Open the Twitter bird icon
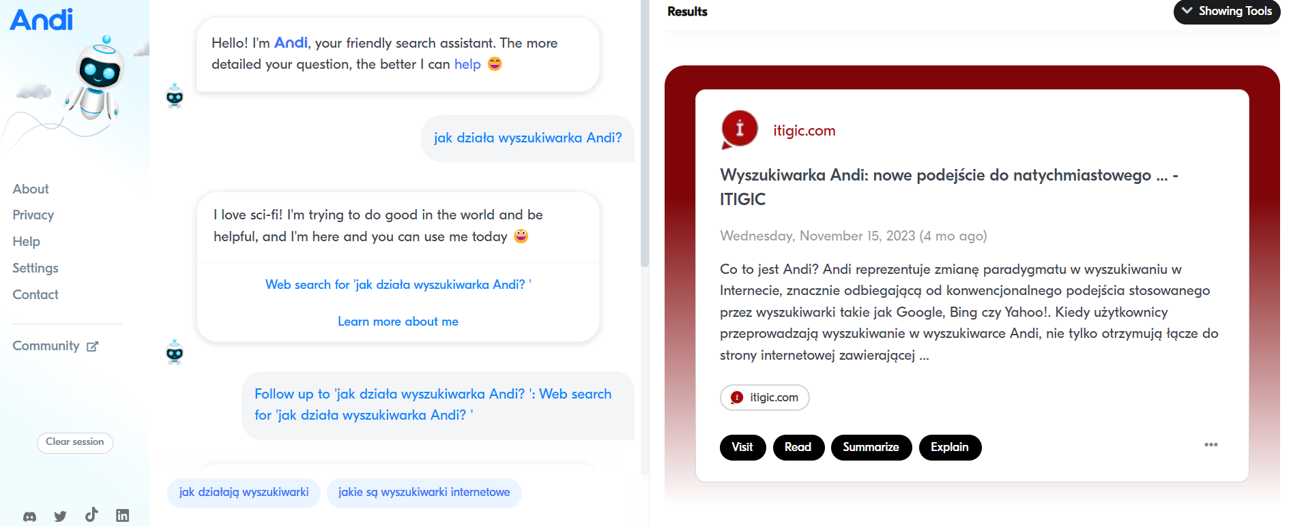Screen dimensions: 1291x526 (60, 516)
